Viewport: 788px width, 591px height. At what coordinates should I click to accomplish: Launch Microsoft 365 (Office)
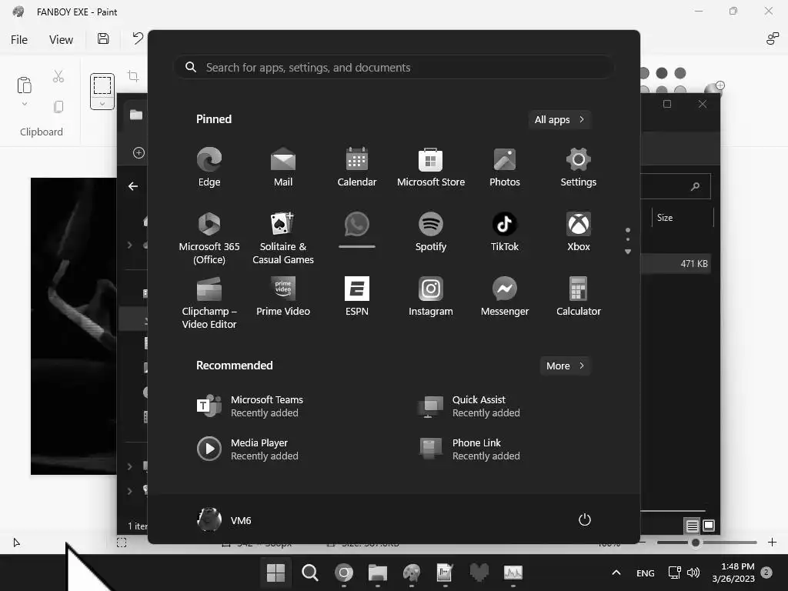(x=209, y=238)
